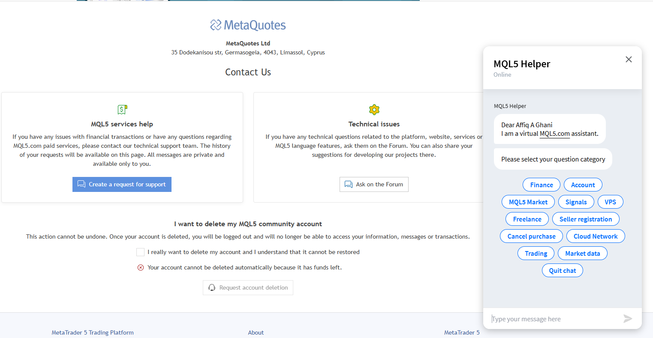Pick the VPS category option
The width and height of the screenshot is (653, 338).
click(611, 202)
